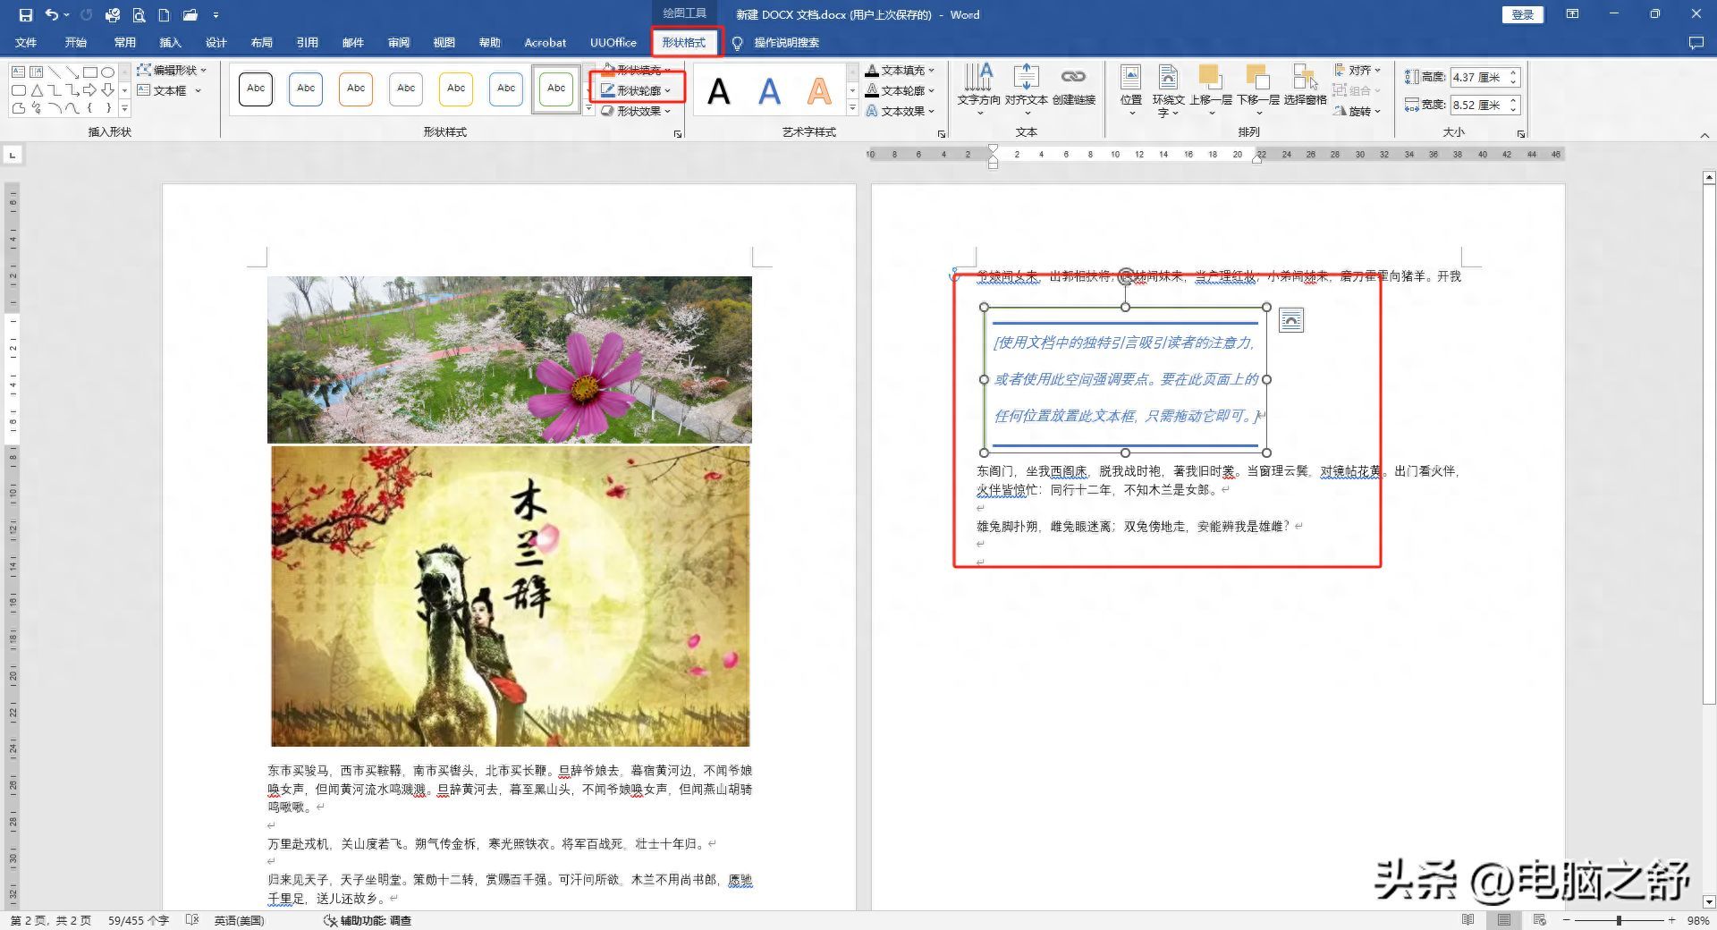Open Shape Styles dialog launcher
Image resolution: width=1717 pixels, height=930 pixels.
pos(678,134)
